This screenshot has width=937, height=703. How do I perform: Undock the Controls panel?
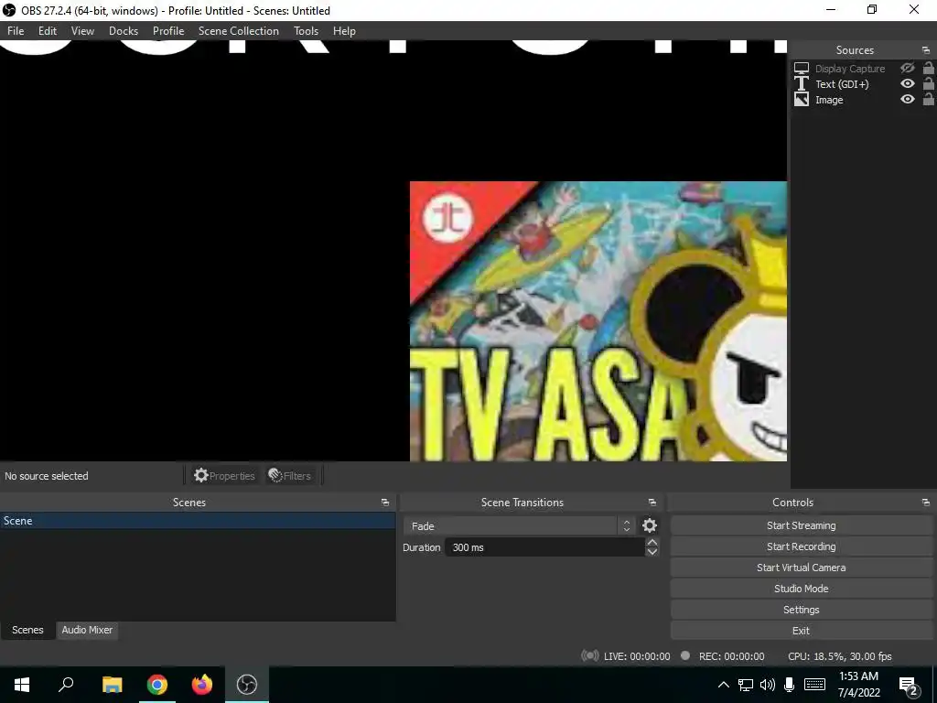point(926,503)
